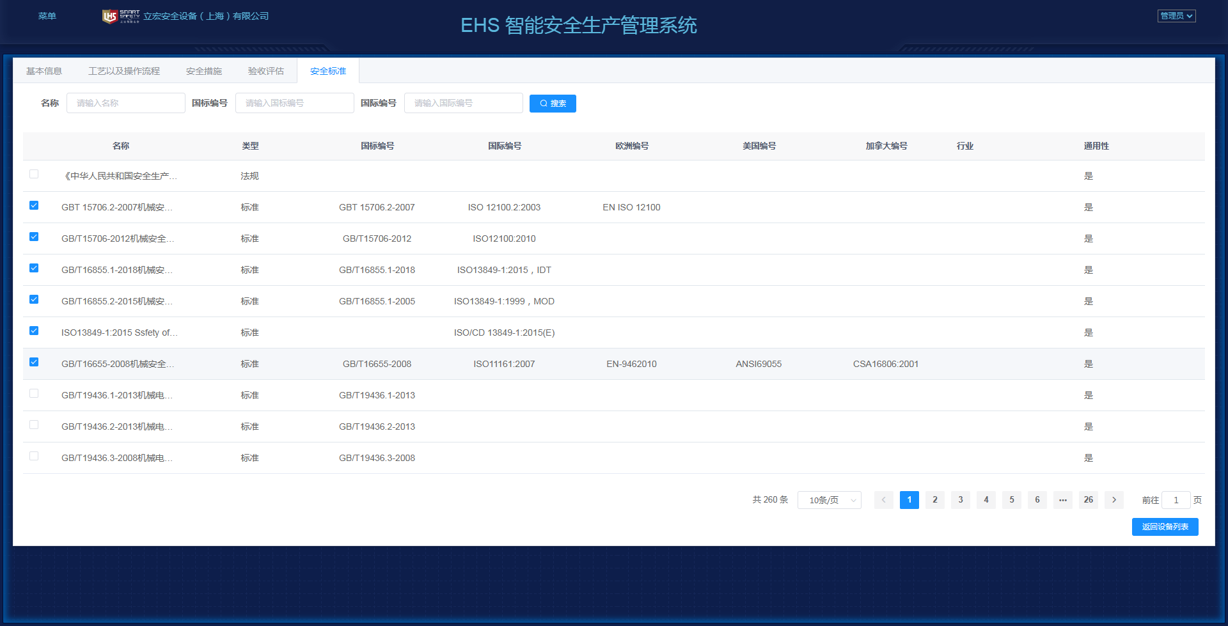The height and width of the screenshot is (626, 1228).
Task: Click the cell ISO 12100.2:2003
Action: click(x=504, y=207)
